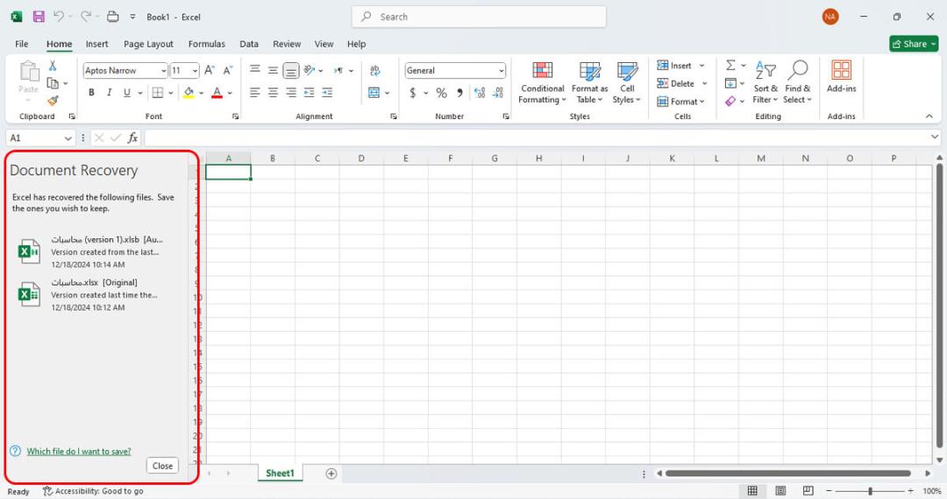Align text to the right

[291, 92]
